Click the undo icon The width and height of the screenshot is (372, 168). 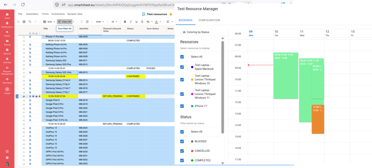[x=30, y=22]
